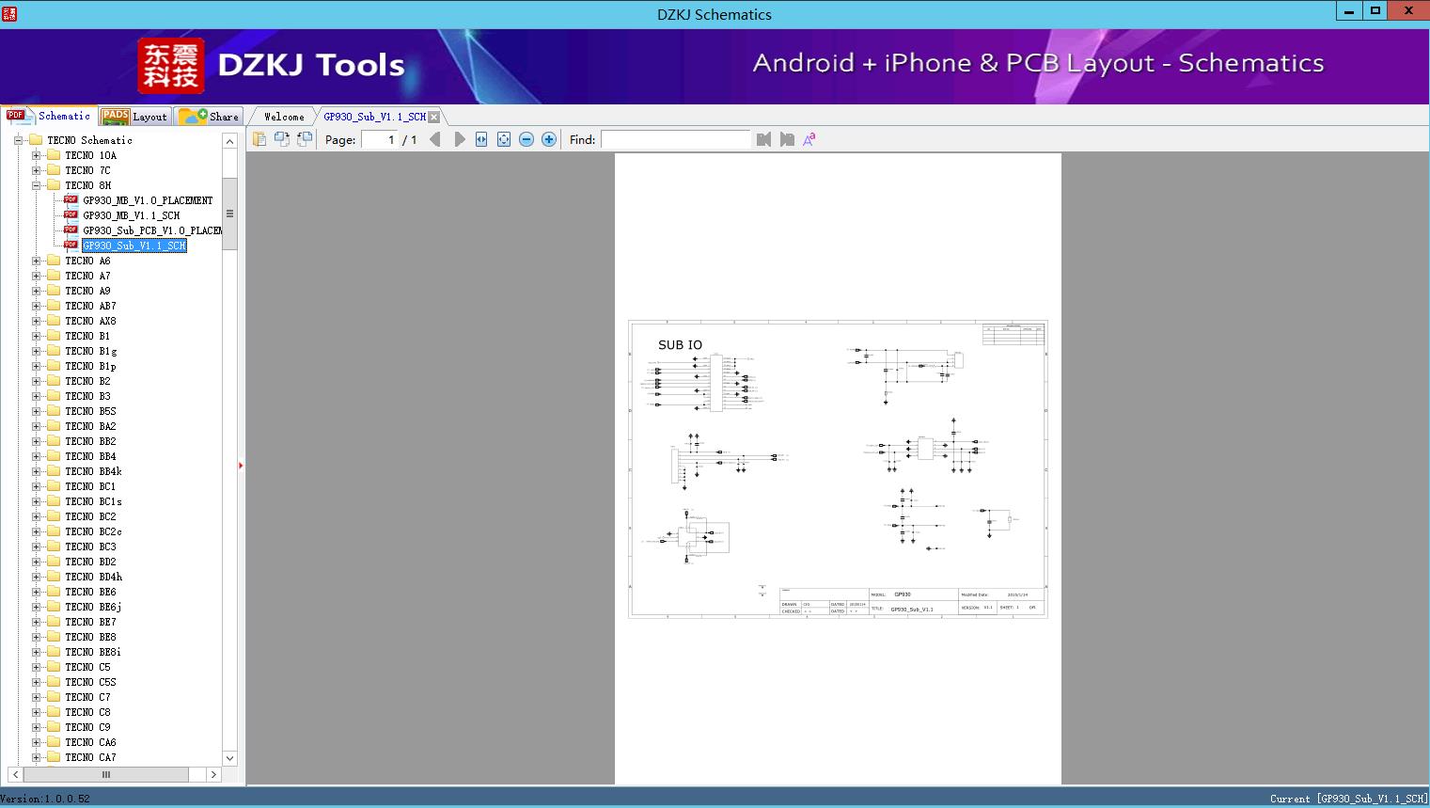Click the tree's horizontal scrollbar thumb
The image size is (1430, 808).
[x=106, y=774]
